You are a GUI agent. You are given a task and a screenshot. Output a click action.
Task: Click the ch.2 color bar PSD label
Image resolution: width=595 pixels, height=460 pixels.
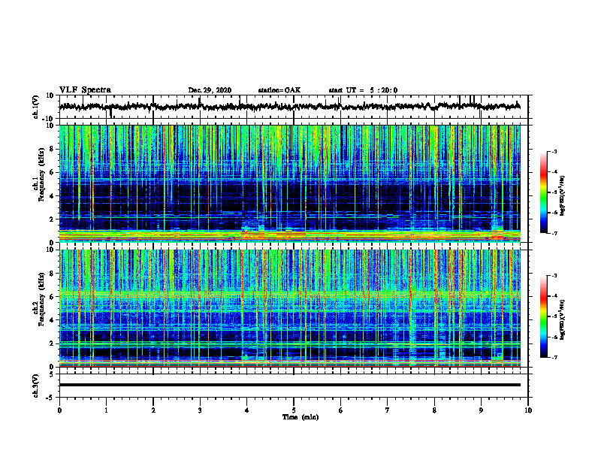click(x=563, y=319)
